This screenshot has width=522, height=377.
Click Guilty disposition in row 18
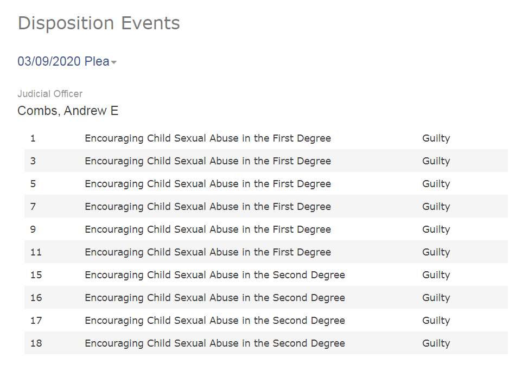[436, 343]
